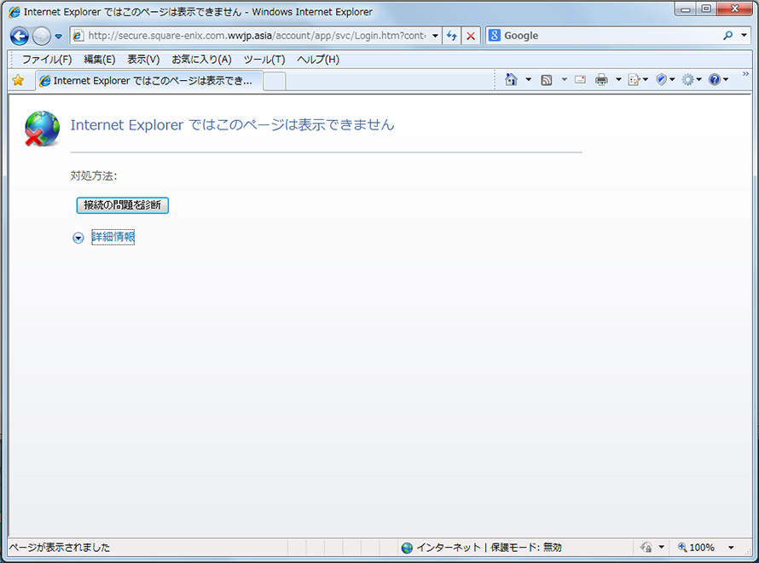This screenshot has height=563, width=759.
Task: Click the RSS feeds icon
Action: click(x=547, y=80)
